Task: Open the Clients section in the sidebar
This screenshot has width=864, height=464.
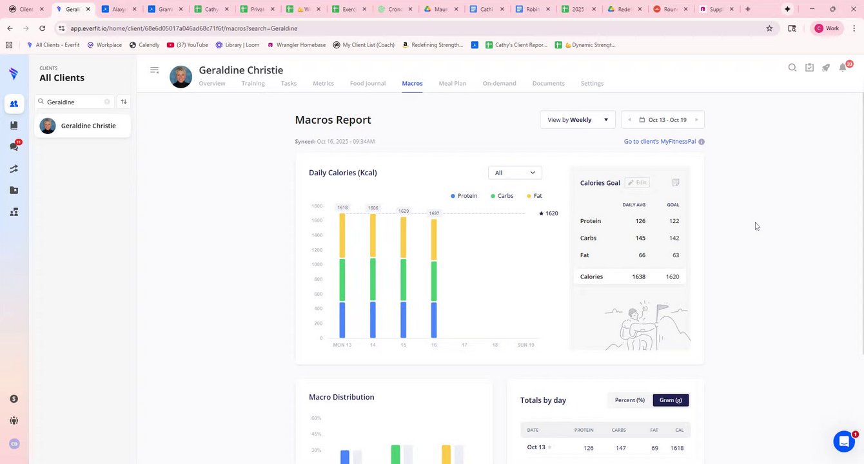Action: (x=14, y=104)
